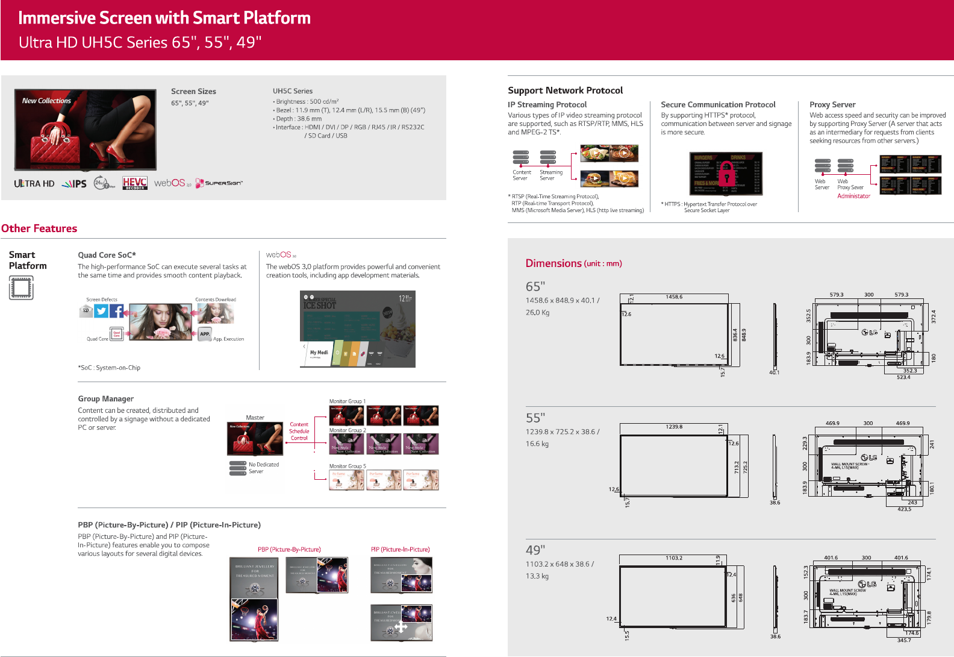Click the Web Server icon

click(x=823, y=166)
